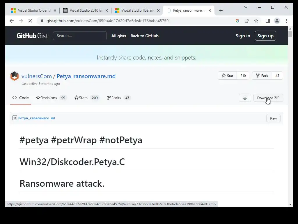Open the Forks 47 tab
The height and width of the screenshot is (224, 298).
click(119, 98)
